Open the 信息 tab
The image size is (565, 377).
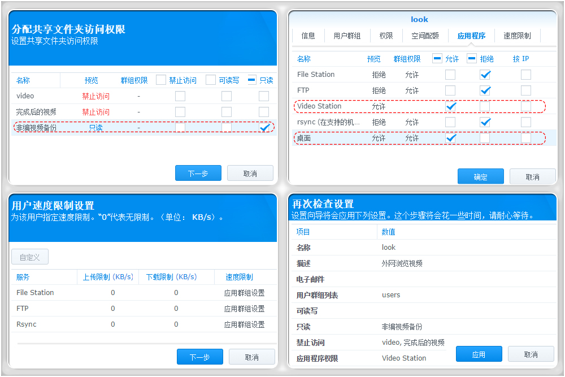tap(308, 35)
